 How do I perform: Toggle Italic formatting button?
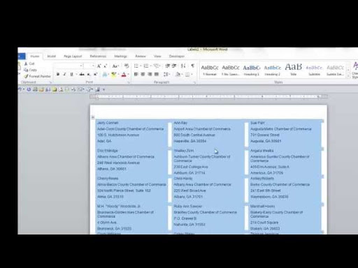coord(64,74)
